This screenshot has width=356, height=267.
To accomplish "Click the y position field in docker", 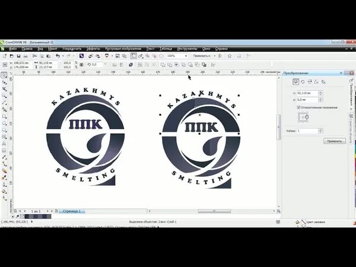I will 307,100.
